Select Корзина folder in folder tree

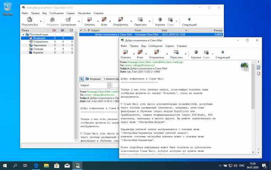(x=47, y=52)
